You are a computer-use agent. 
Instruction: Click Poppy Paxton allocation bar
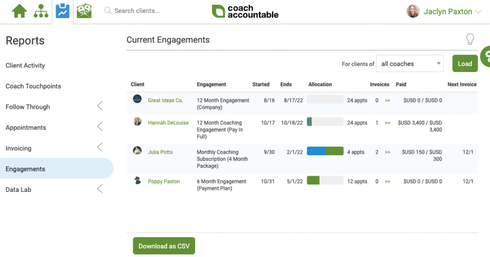[x=325, y=181]
